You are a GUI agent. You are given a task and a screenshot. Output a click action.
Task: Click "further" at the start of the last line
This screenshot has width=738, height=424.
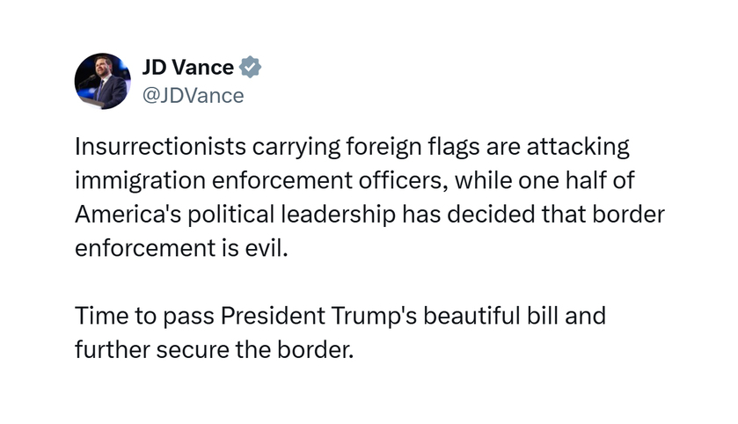(112, 349)
